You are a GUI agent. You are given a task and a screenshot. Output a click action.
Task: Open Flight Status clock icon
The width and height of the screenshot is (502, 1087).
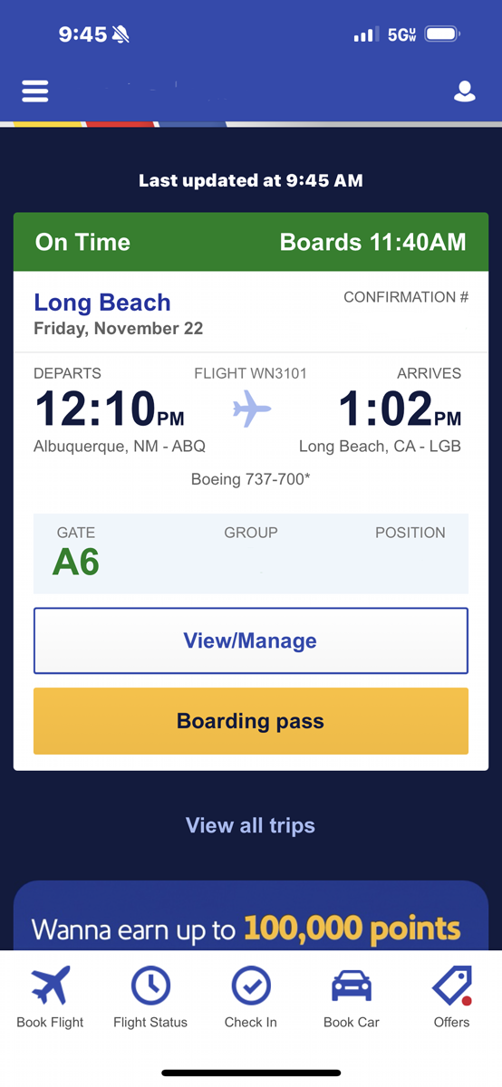[150, 986]
